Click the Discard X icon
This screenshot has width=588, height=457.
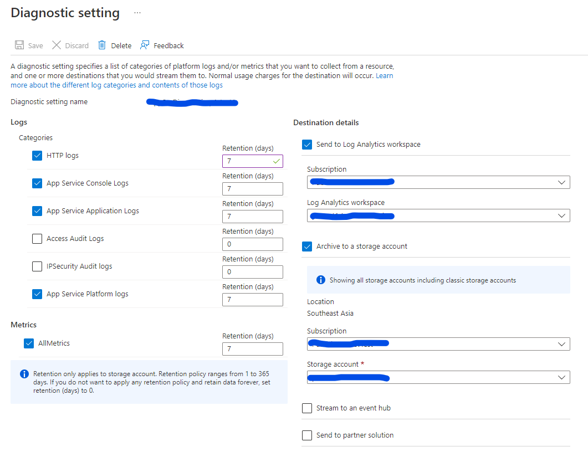coord(56,45)
